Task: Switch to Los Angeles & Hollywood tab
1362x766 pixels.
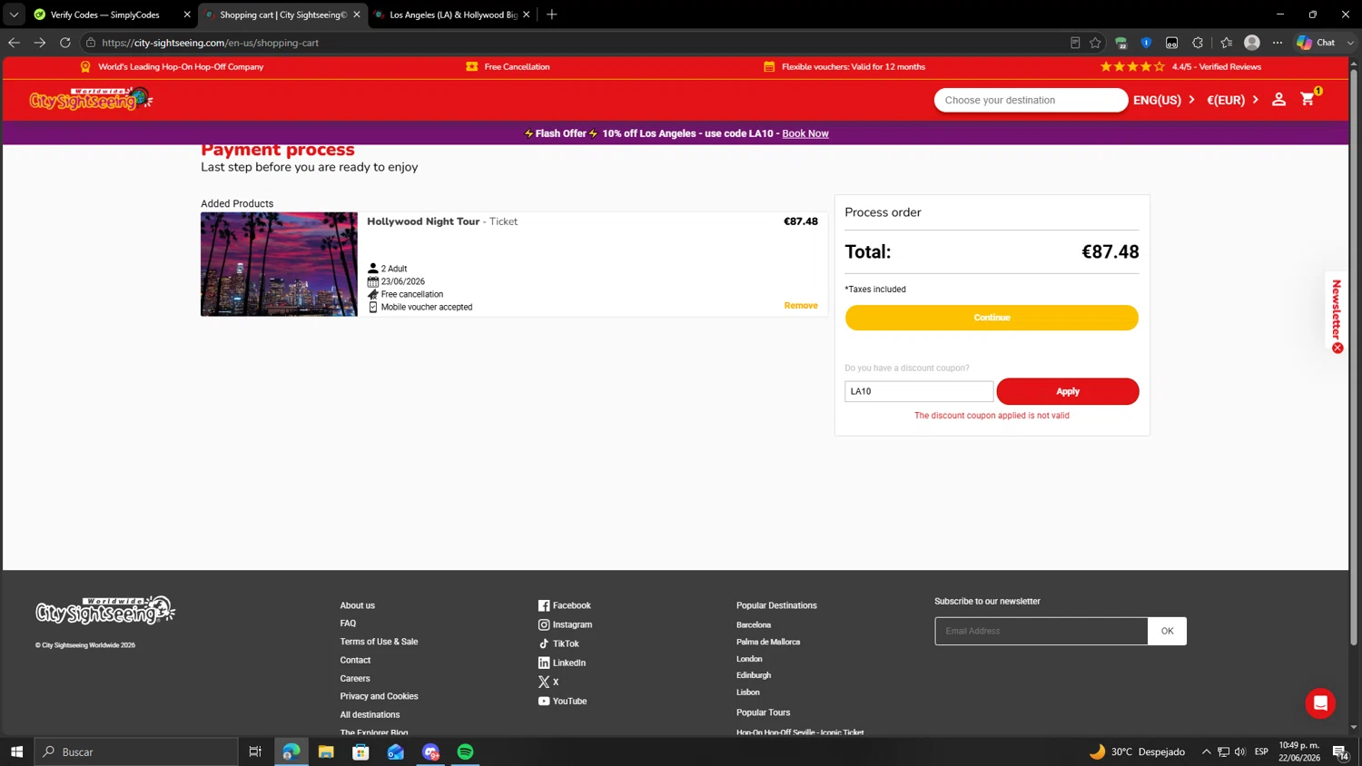Action: (x=451, y=15)
